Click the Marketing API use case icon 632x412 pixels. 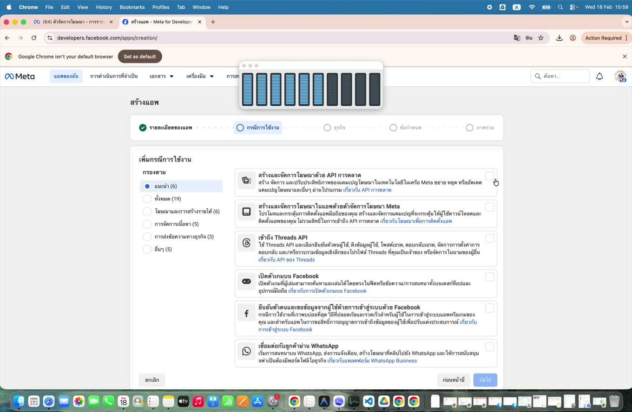click(x=246, y=180)
